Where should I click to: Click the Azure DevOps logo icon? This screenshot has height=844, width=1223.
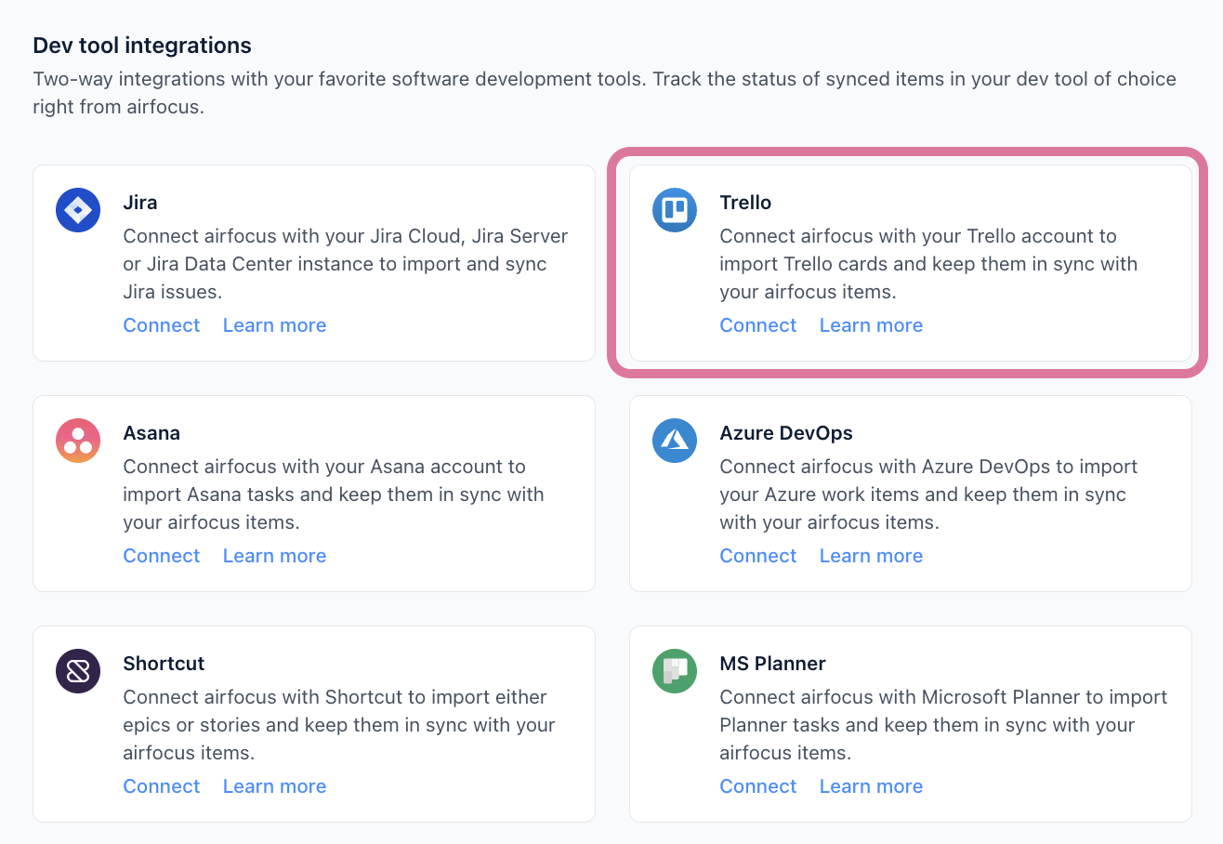coord(675,441)
